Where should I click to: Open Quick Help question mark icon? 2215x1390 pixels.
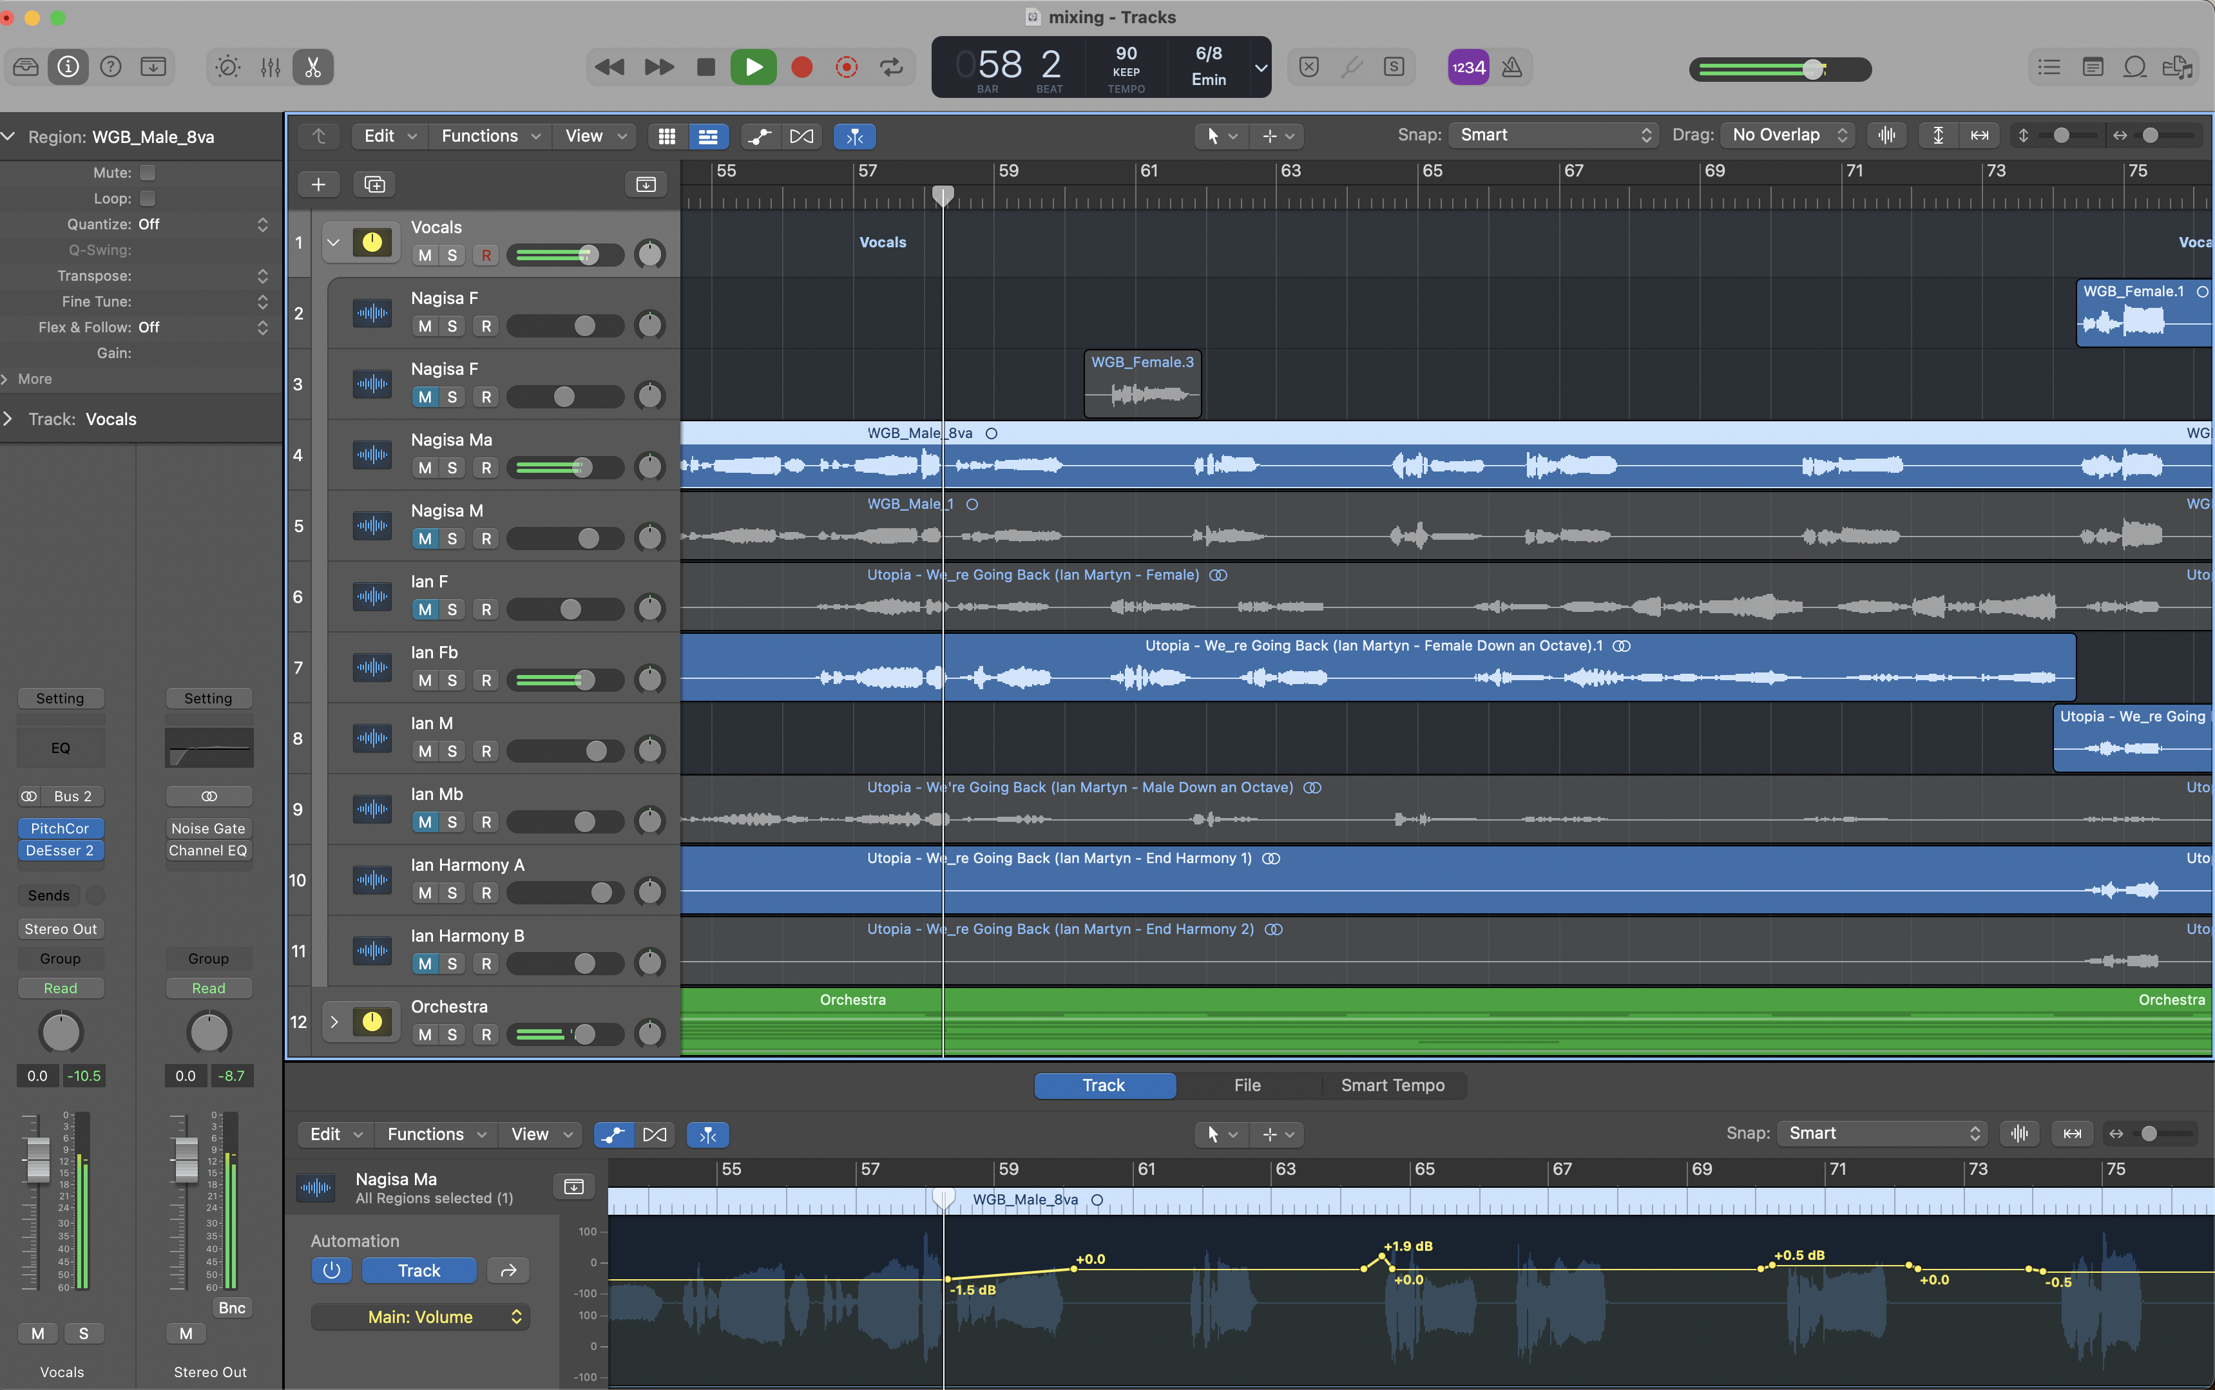coord(110,67)
